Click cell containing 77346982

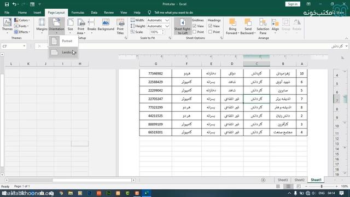pyautogui.click(x=155, y=73)
